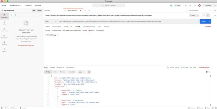
Task: Open the Monitors sidebar panel
Action: (4, 43)
